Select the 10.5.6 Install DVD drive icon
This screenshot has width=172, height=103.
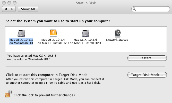tap(85, 33)
